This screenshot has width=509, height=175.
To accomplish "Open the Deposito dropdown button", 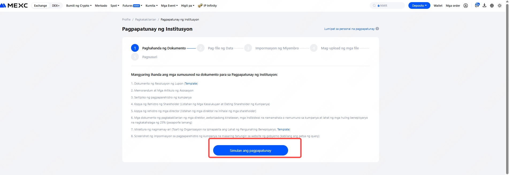I will pyautogui.click(x=419, y=6).
